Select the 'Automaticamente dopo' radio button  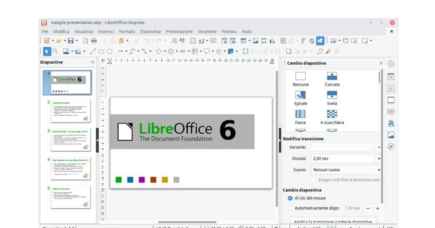point(290,208)
